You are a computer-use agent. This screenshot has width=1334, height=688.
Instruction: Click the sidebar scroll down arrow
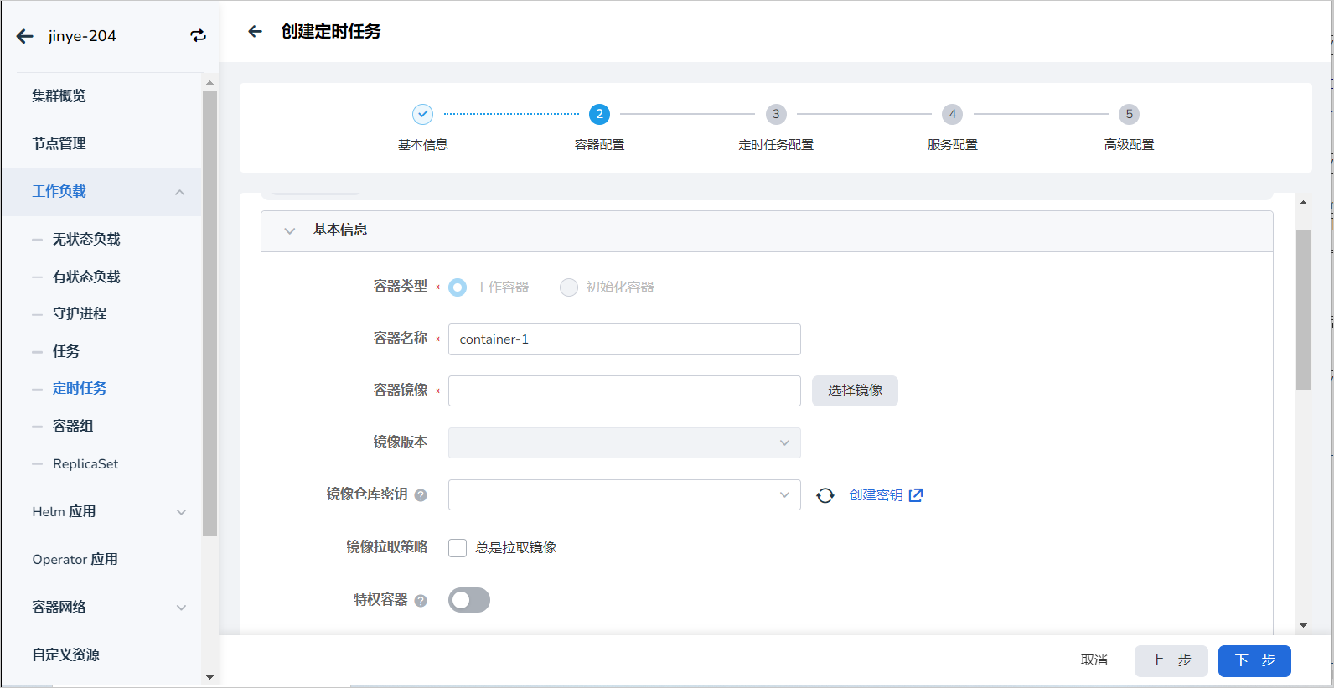pyautogui.click(x=209, y=677)
